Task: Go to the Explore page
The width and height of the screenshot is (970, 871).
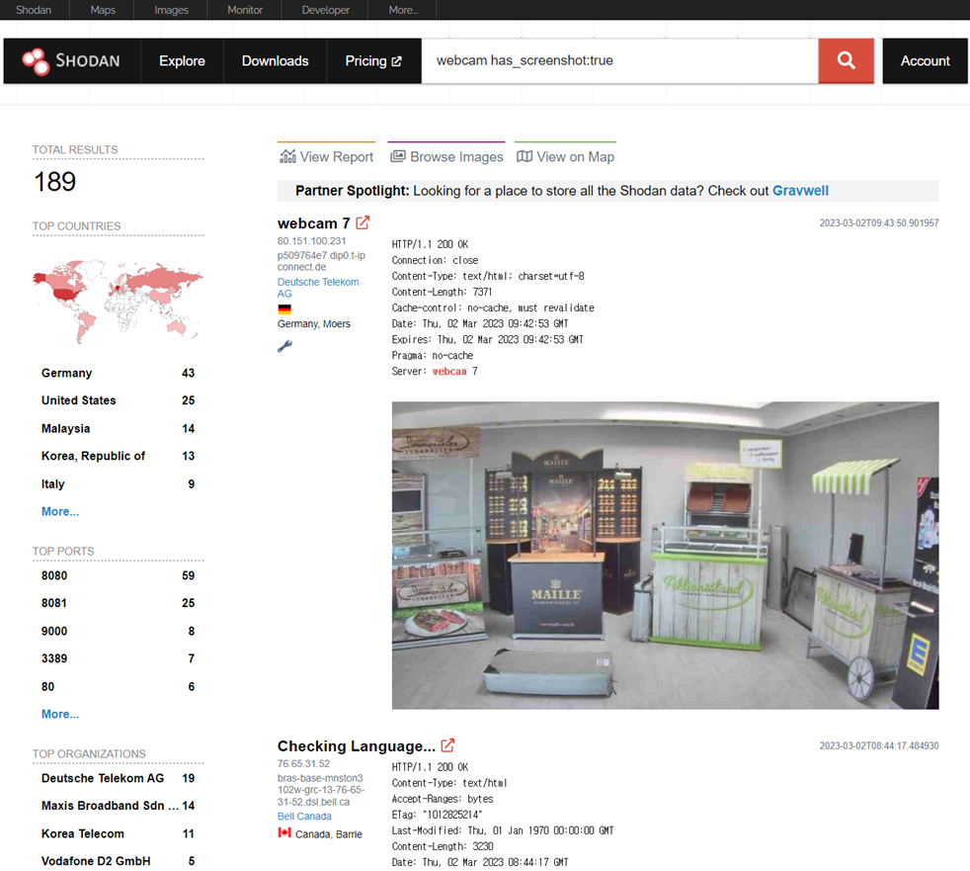Action: (x=182, y=60)
